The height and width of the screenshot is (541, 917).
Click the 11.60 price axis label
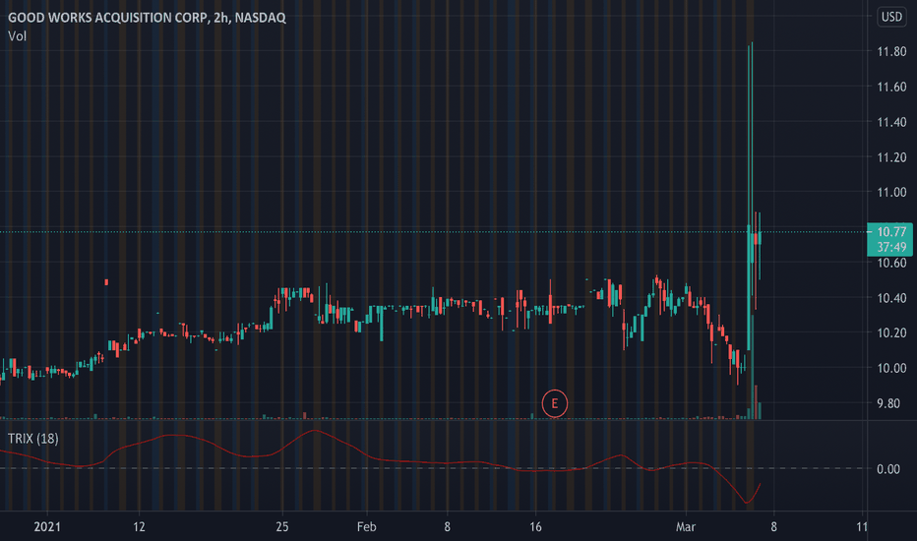pos(891,87)
